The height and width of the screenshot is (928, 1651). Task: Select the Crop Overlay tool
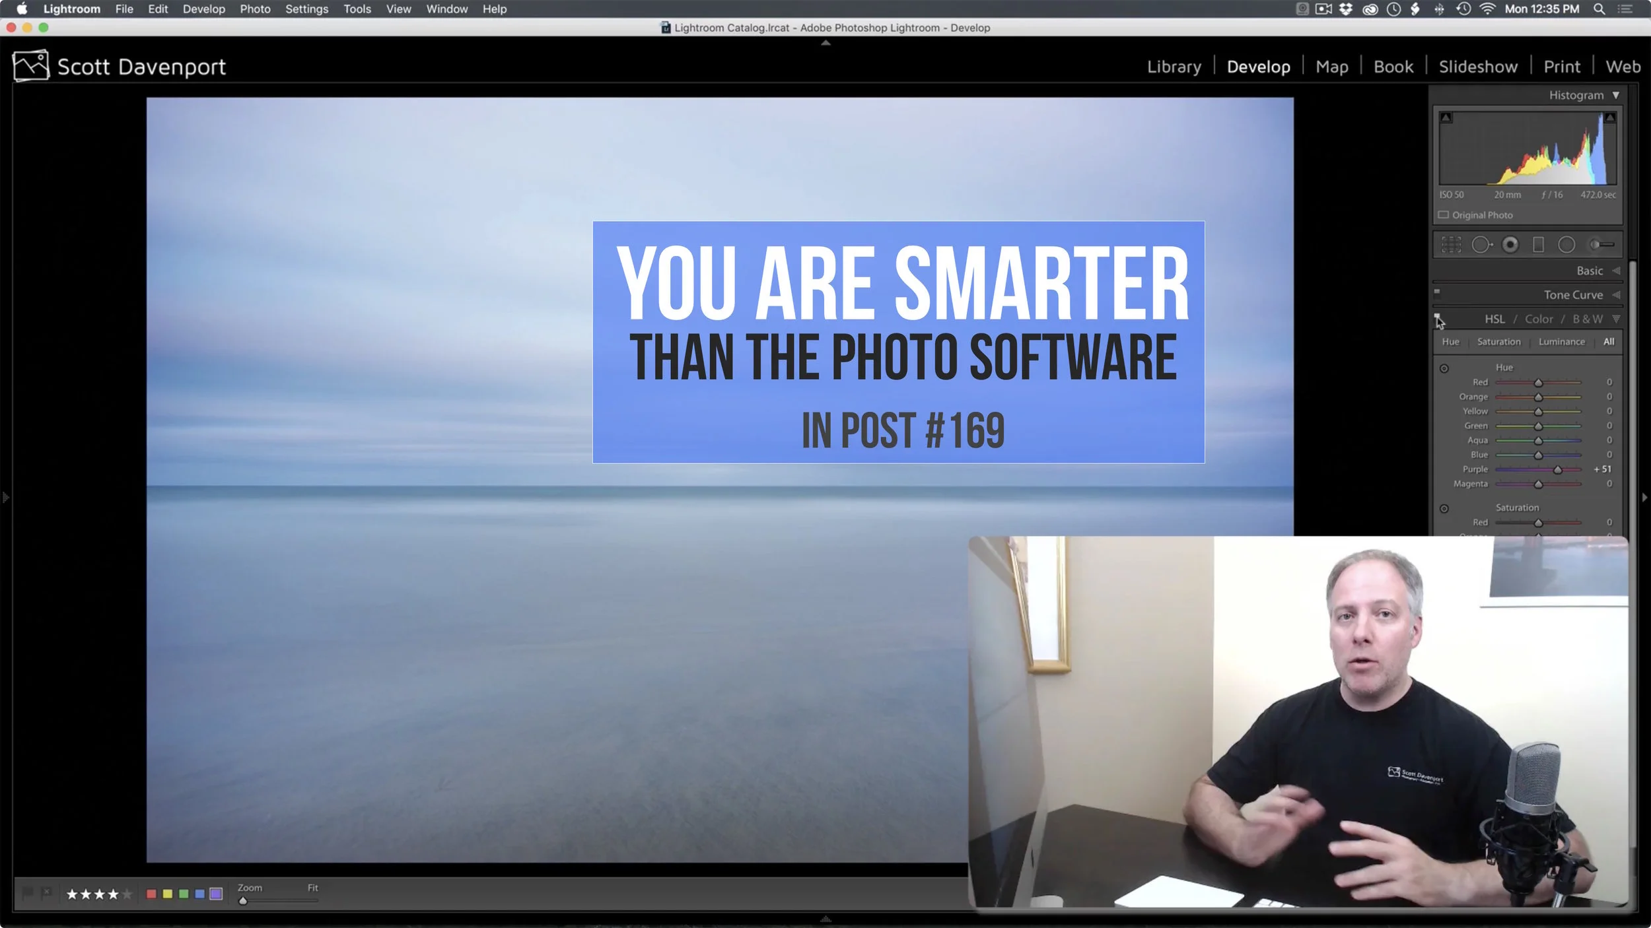[x=1451, y=245]
